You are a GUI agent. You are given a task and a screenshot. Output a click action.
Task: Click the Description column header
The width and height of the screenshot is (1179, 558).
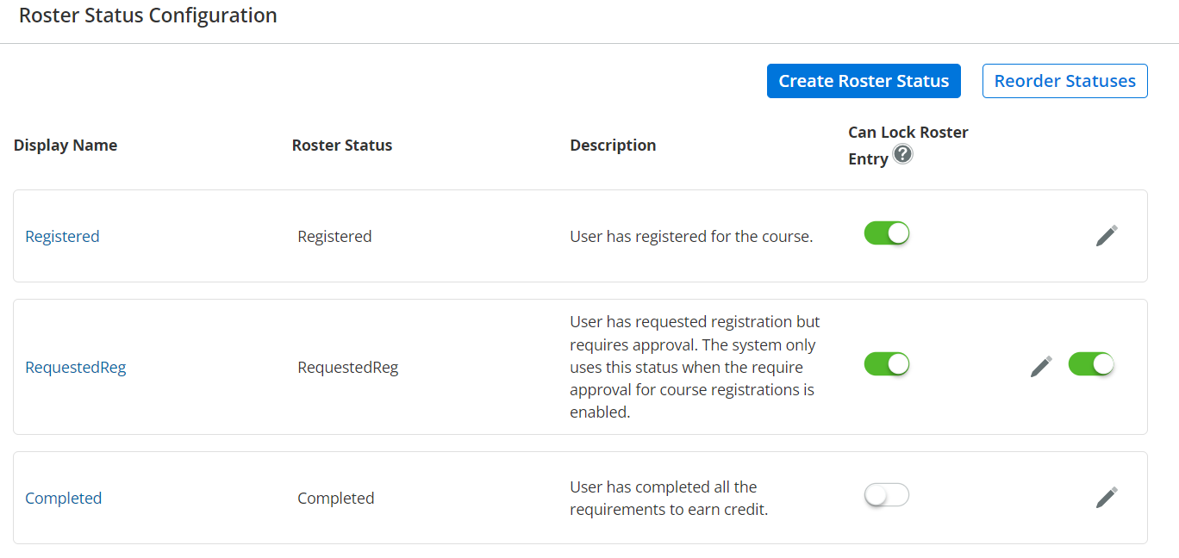(613, 146)
